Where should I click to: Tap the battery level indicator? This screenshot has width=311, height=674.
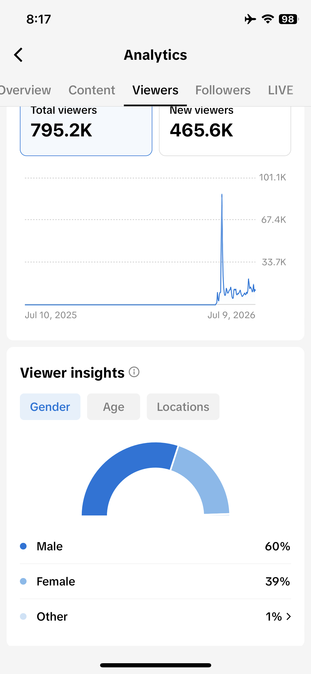[x=289, y=19]
